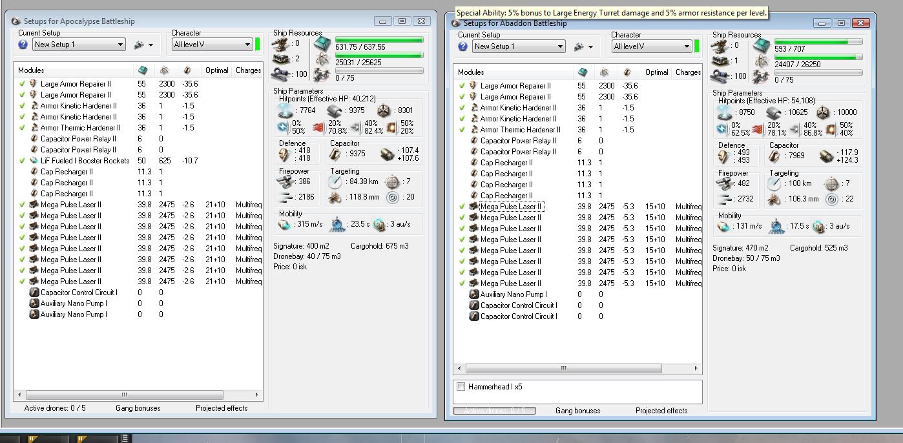The image size is (903, 443).
Task: Toggle the Hammerhead I x5 drone checkbox
Action: coord(461,387)
